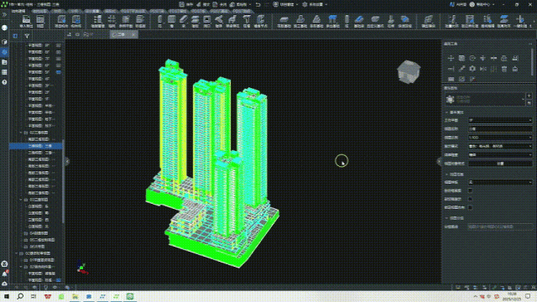Select the Column tool in ribbon
The image size is (537, 302).
click(x=159, y=21)
